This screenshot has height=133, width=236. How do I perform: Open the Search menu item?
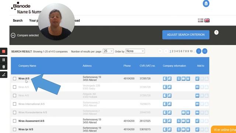[x=18, y=21]
